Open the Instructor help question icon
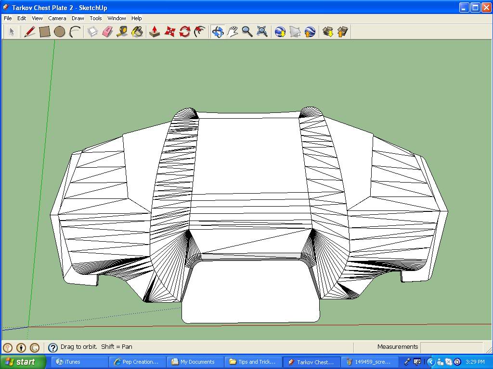493x369 pixels. point(53,347)
